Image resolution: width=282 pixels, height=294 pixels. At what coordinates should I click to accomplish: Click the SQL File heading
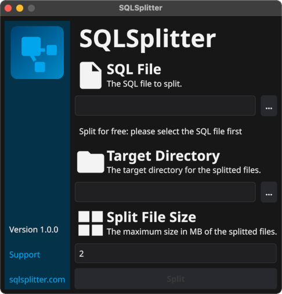point(134,69)
